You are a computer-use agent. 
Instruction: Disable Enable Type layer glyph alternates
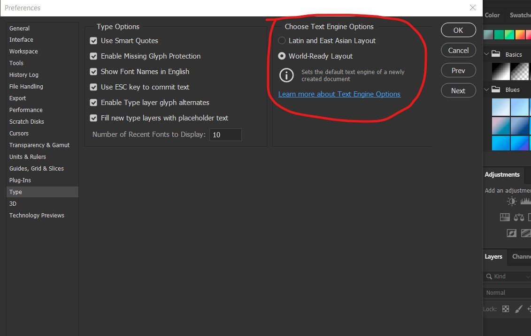(x=93, y=103)
